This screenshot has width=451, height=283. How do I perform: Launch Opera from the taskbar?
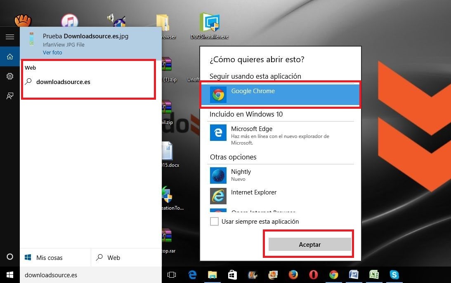tap(313, 275)
